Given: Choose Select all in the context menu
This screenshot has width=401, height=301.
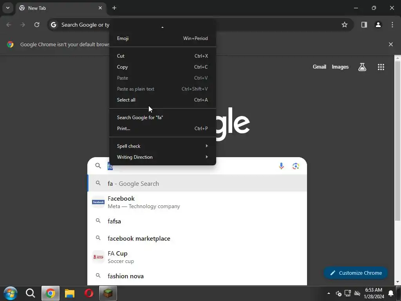Looking at the screenshot, I should 163,100.
